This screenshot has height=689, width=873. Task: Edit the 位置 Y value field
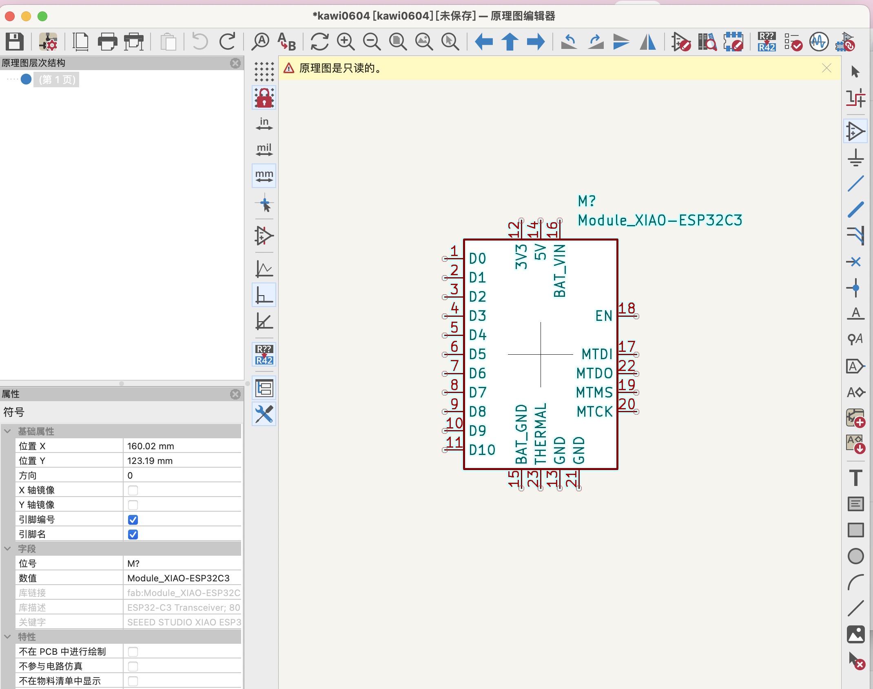(x=182, y=461)
